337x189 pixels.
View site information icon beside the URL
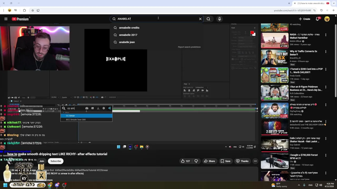click(x=314, y=10)
